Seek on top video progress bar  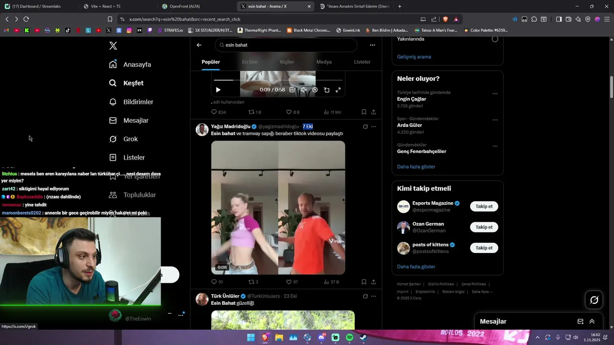click(278, 80)
